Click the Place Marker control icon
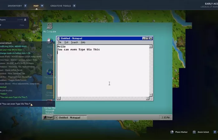Image resolution: width=218 pixels, height=140 pixels. pyautogui.click(x=172, y=132)
